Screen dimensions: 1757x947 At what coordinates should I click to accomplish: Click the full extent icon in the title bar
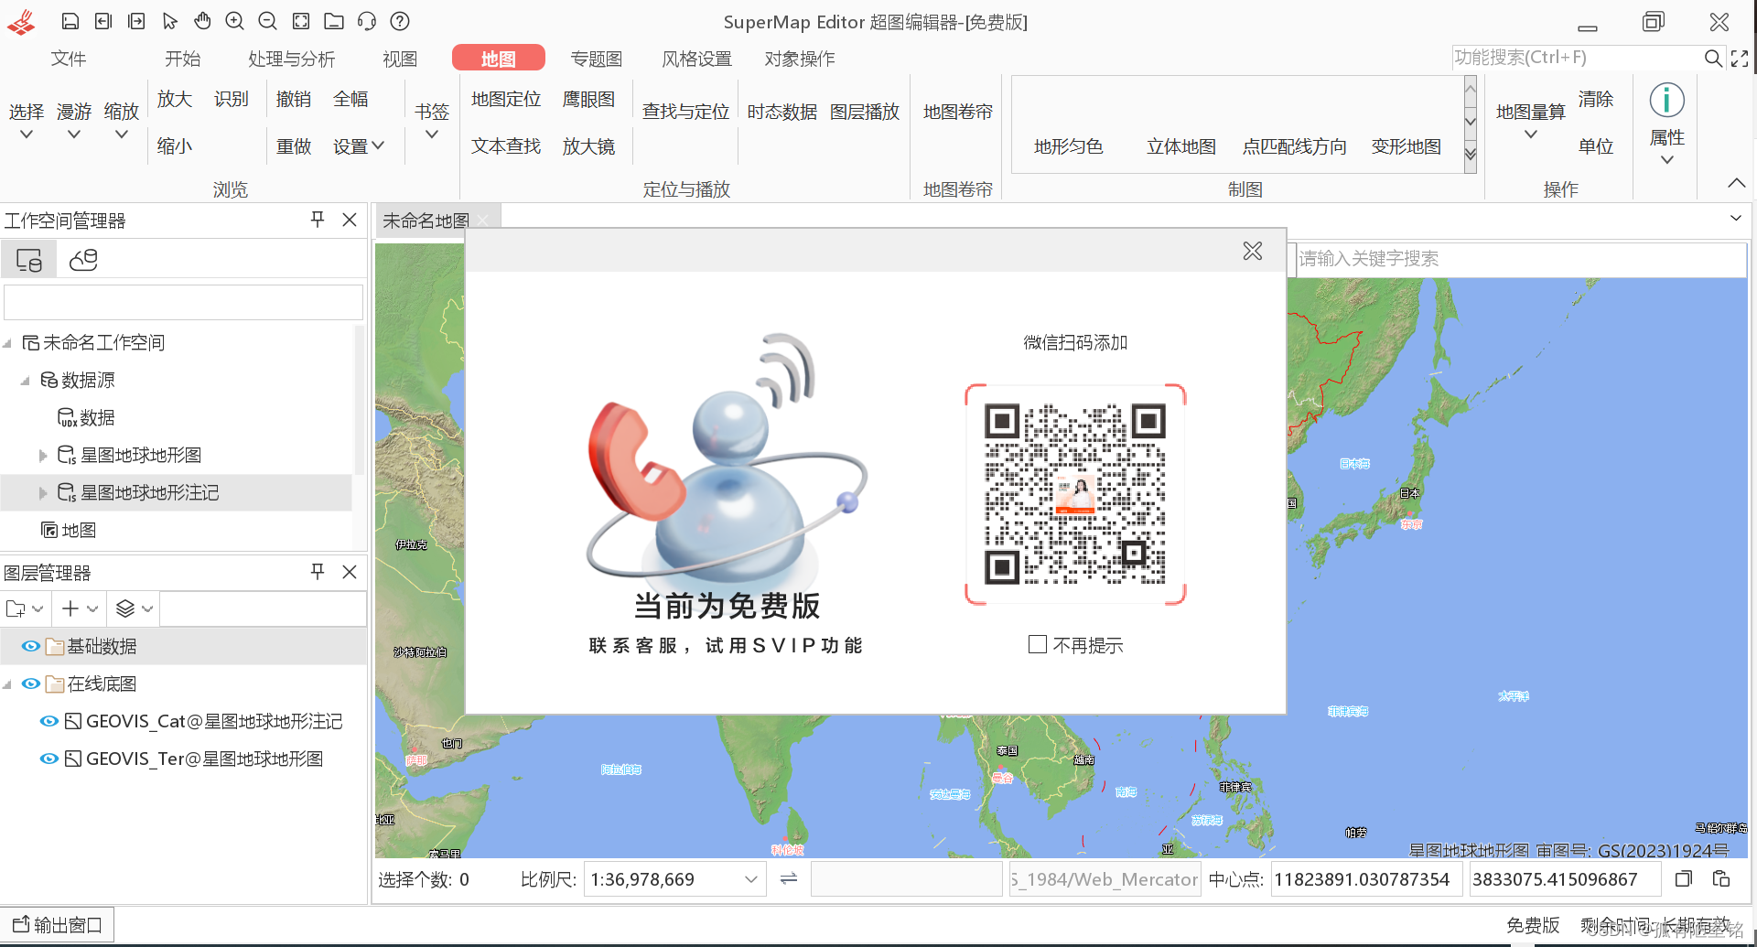pyautogui.click(x=301, y=21)
